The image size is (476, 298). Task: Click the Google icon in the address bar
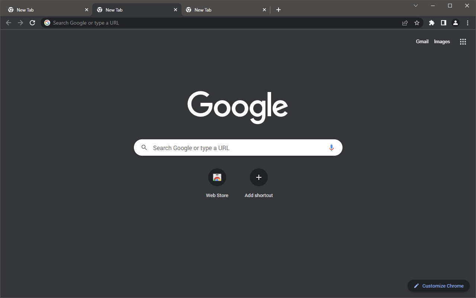[x=47, y=23]
